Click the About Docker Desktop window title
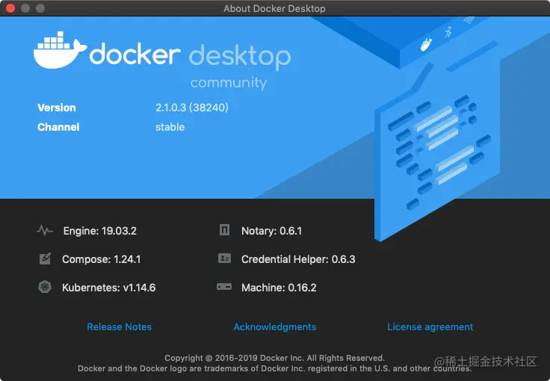This screenshot has width=550, height=381. point(274,8)
